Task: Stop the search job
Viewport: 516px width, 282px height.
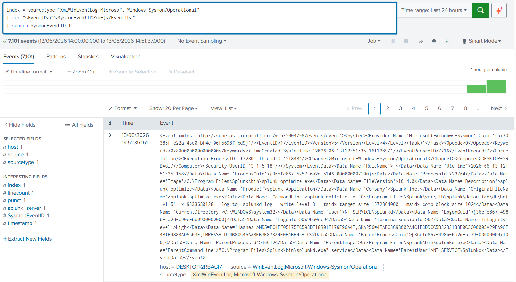Action: point(406,41)
